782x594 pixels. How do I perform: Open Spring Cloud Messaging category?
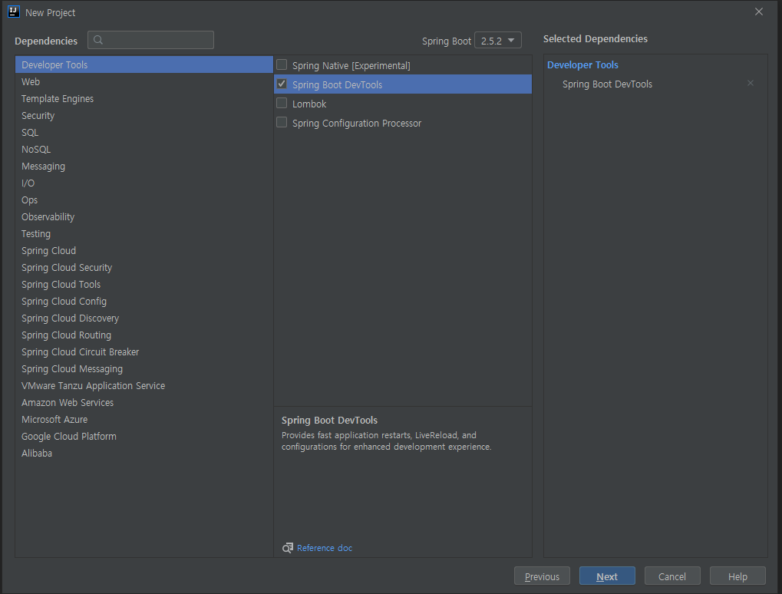[x=144, y=369]
